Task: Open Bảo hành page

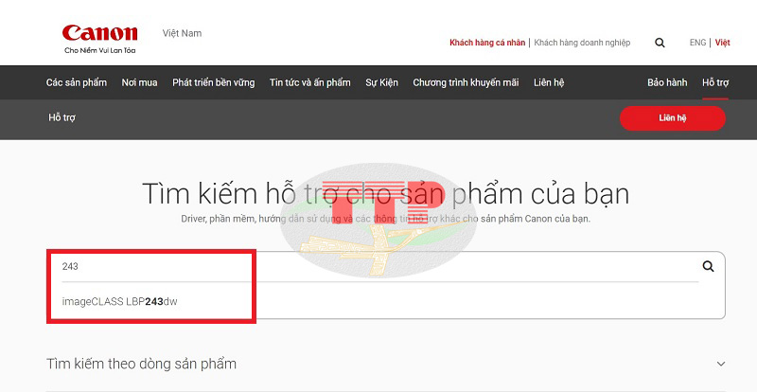Action: (667, 82)
